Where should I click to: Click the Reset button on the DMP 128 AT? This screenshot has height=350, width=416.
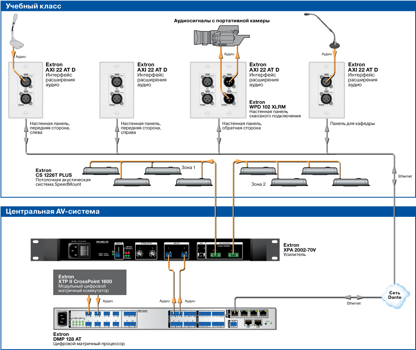266,323
